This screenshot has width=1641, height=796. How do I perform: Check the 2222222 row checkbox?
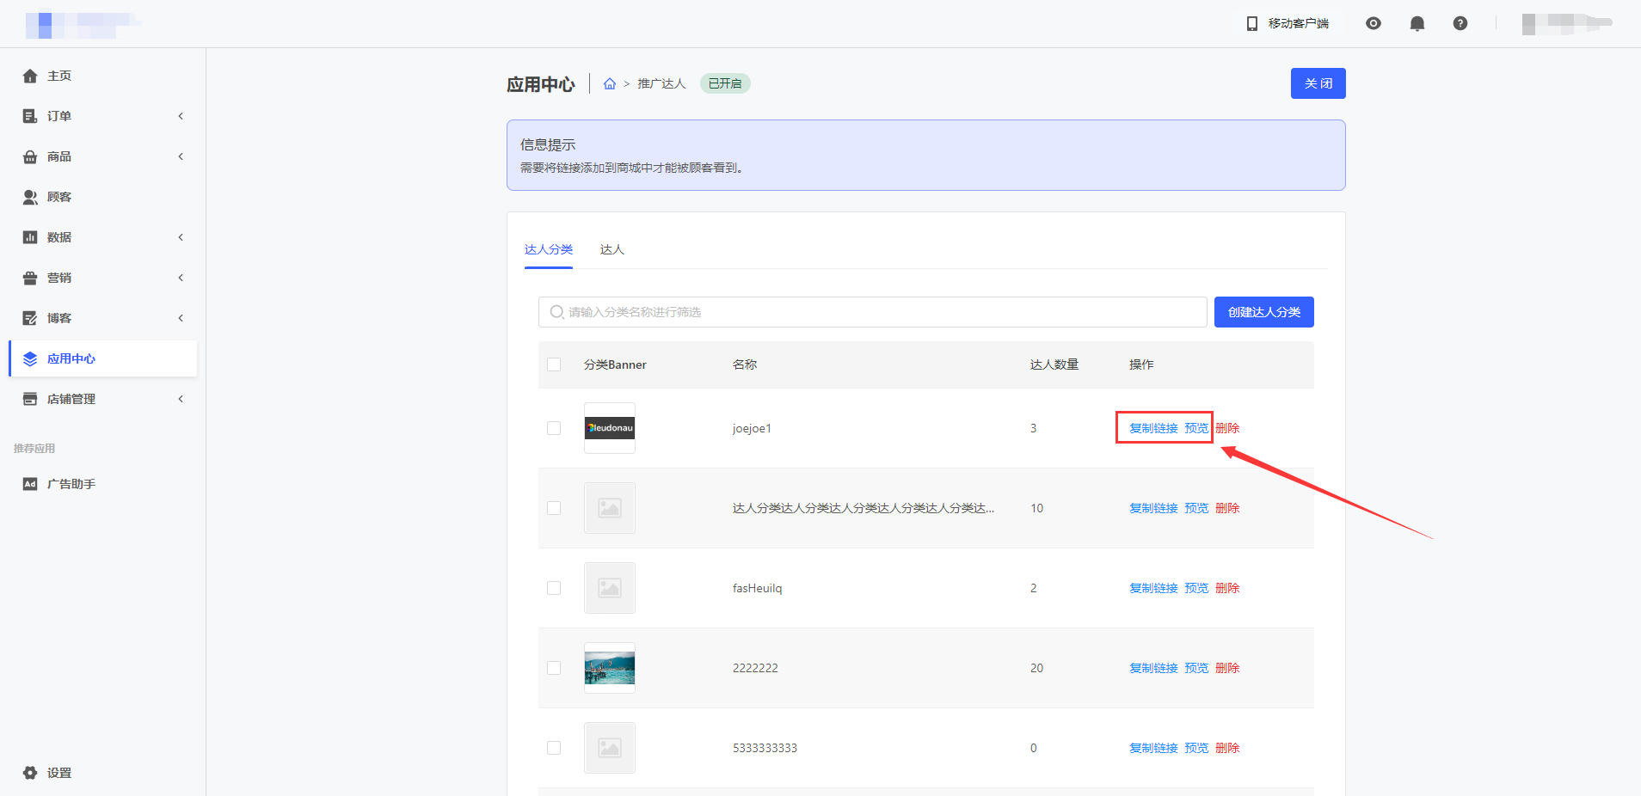tap(554, 668)
